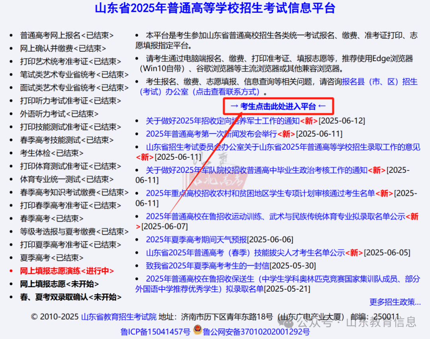Select 打印技能测试准考证<已结束> item
Viewport: 430px width, 339px height.
click(70, 127)
